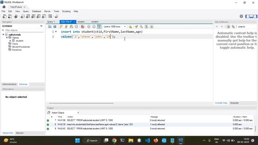Screen dimensions: 258x145
Task: Toggle invisible characters display icon
Action: pos(146,27)
